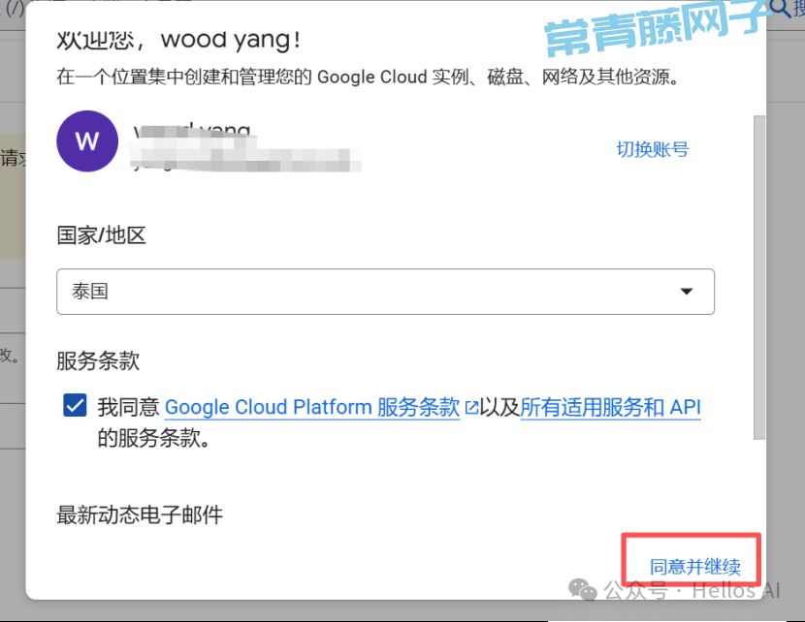The image size is (805, 622).
Task: Toggle the 我同意 terms of service checkbox
Action: pos(75,406)
